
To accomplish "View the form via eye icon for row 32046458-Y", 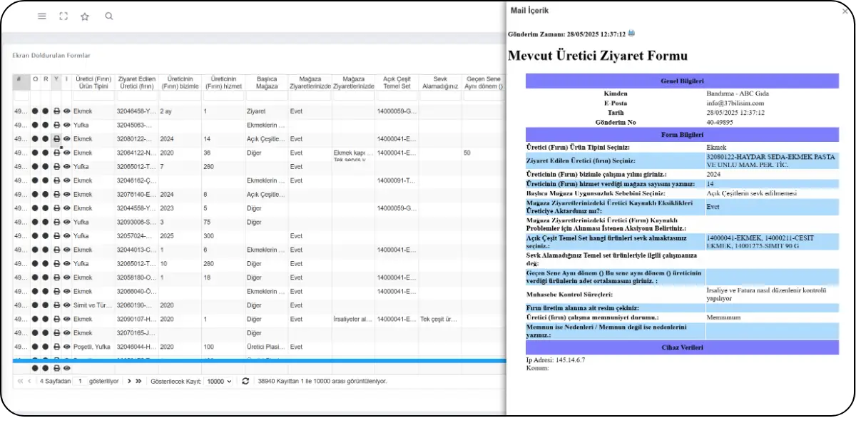I will click(x=66, y=111).
